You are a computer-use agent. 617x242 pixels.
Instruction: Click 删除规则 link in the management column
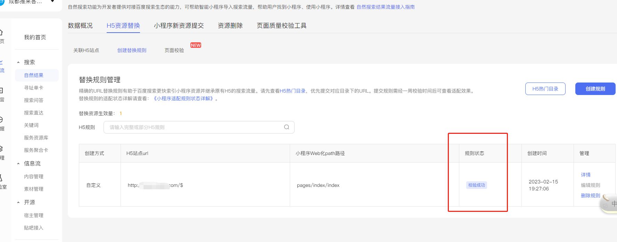(590, 196)
